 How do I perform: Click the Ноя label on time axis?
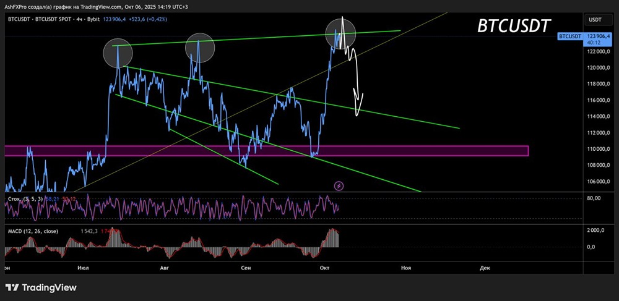click(406, 268)
